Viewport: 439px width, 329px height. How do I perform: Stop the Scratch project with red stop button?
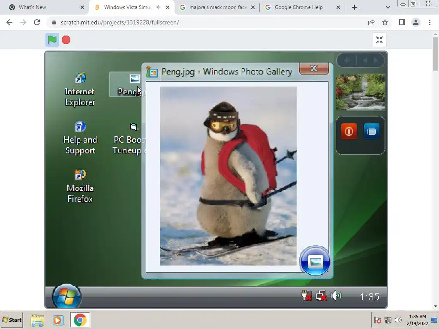click(66, 40)
